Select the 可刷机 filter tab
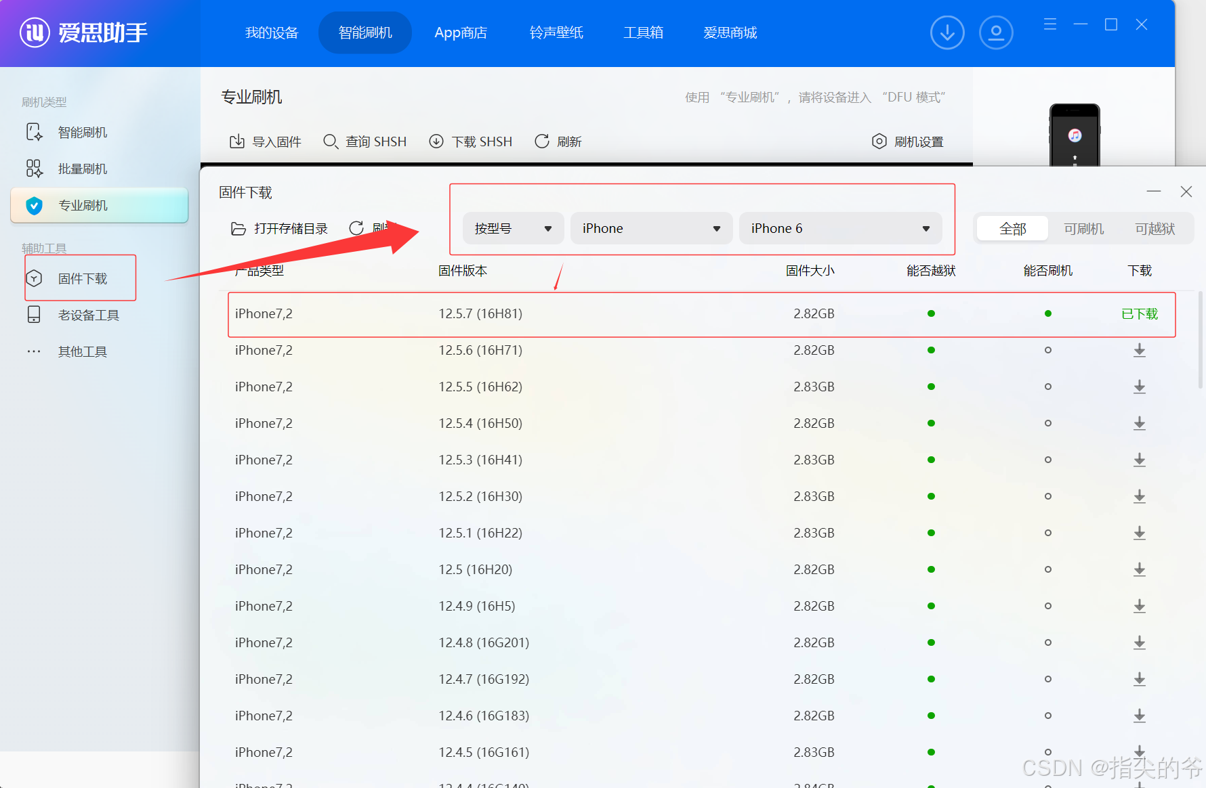 pos(1083,229)
